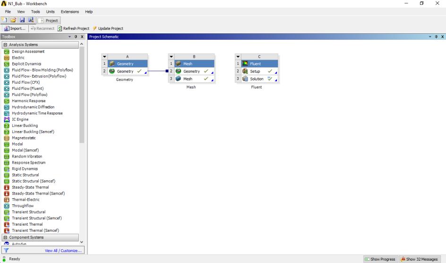446x263 pixels.
Task: Select Modal analysis icon
Action: 7,144
